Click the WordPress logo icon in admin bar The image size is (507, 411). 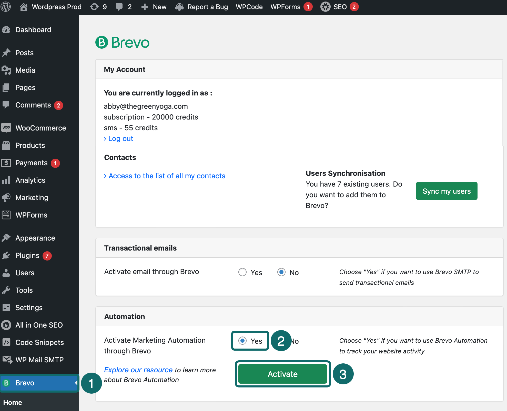point(6,7)
